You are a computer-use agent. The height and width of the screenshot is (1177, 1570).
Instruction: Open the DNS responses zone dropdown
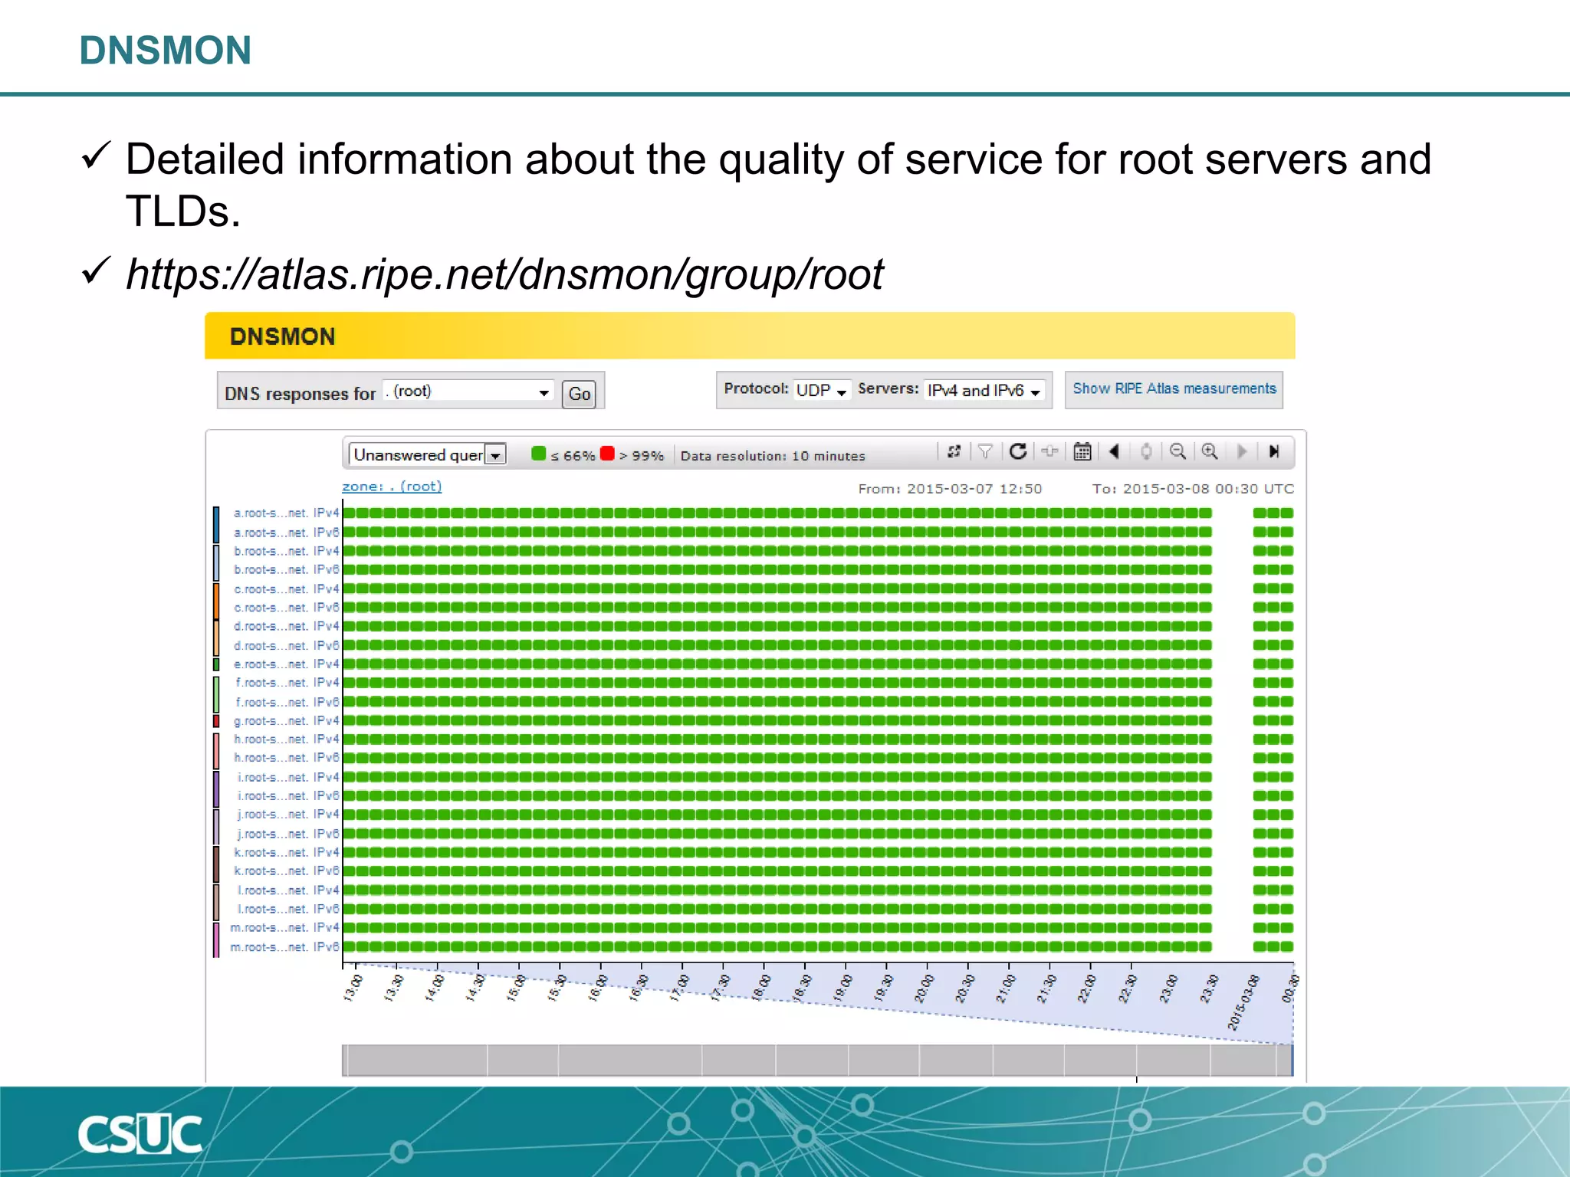click(468, 392)
